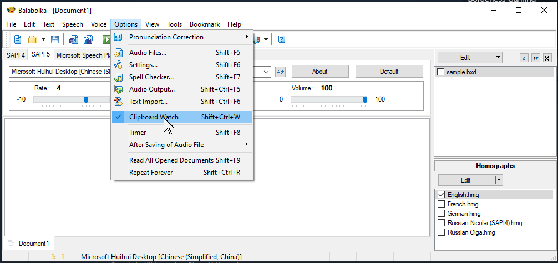Click the Text Import icon in menu

click(x=118, y=102)
